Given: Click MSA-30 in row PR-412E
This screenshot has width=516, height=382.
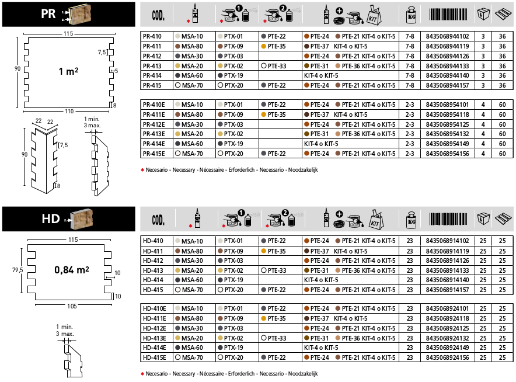Looking at the screenshot, I should [192, 124].
